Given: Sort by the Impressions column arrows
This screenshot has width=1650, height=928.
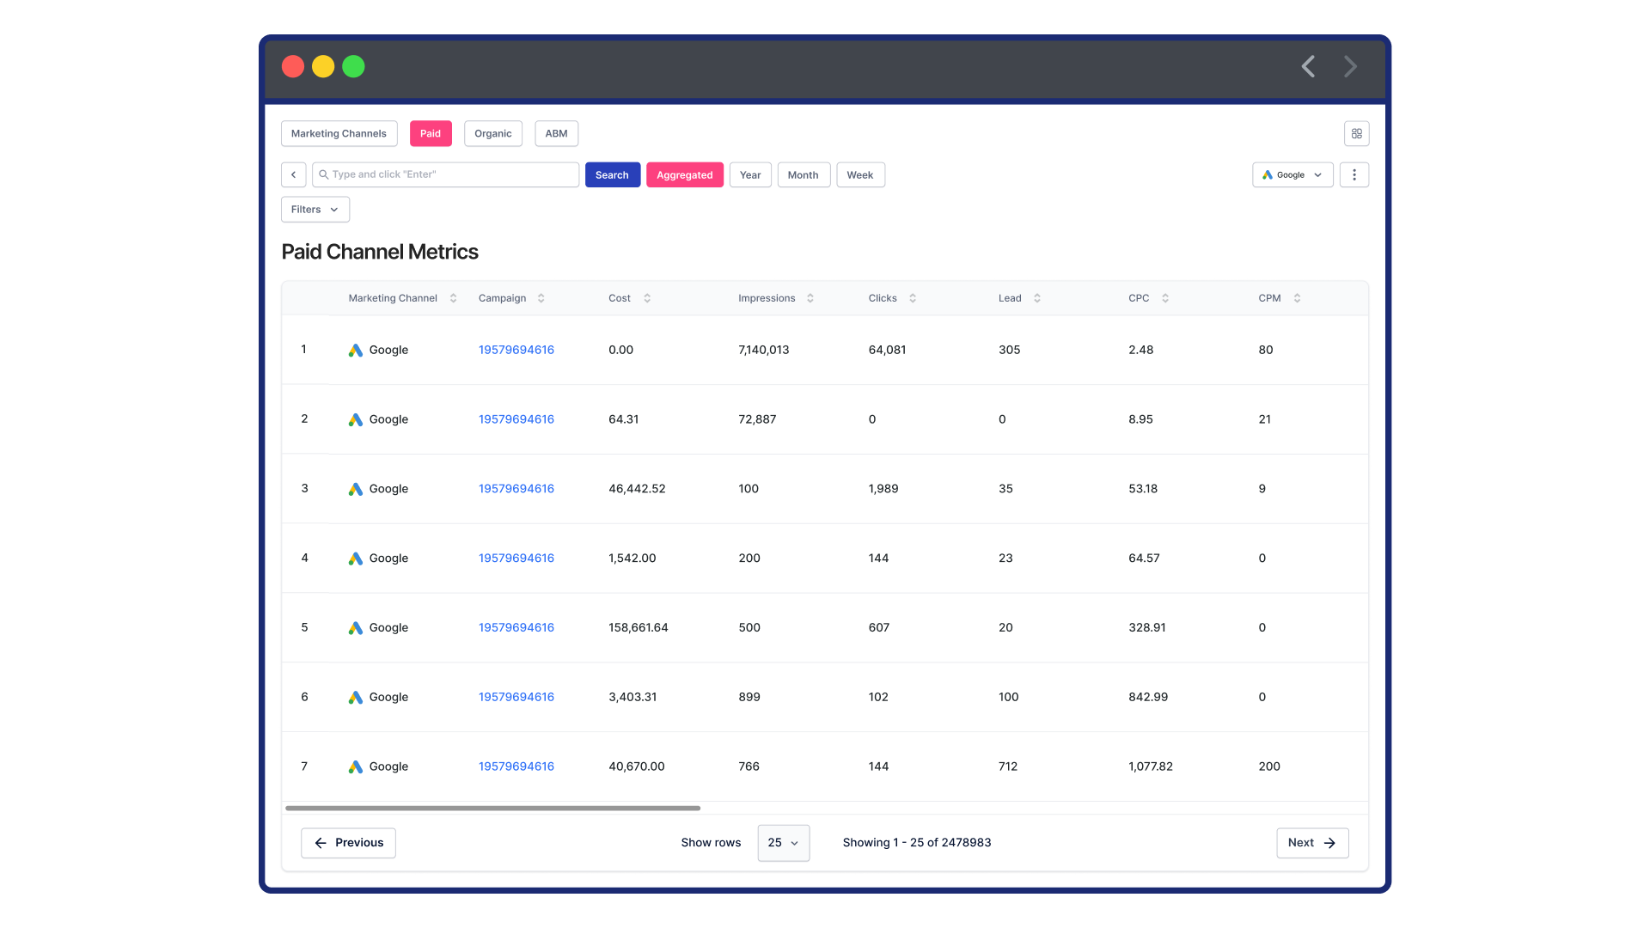Looking at the screenshot, I should coord(810,298).
